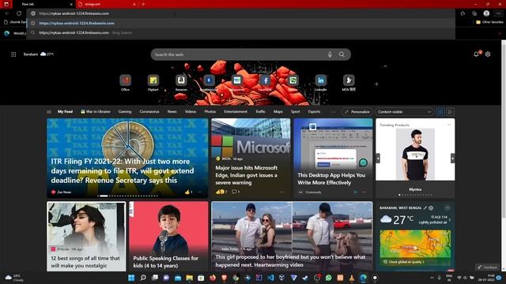Select the Coronavirus feed tab

click(149, 111)
